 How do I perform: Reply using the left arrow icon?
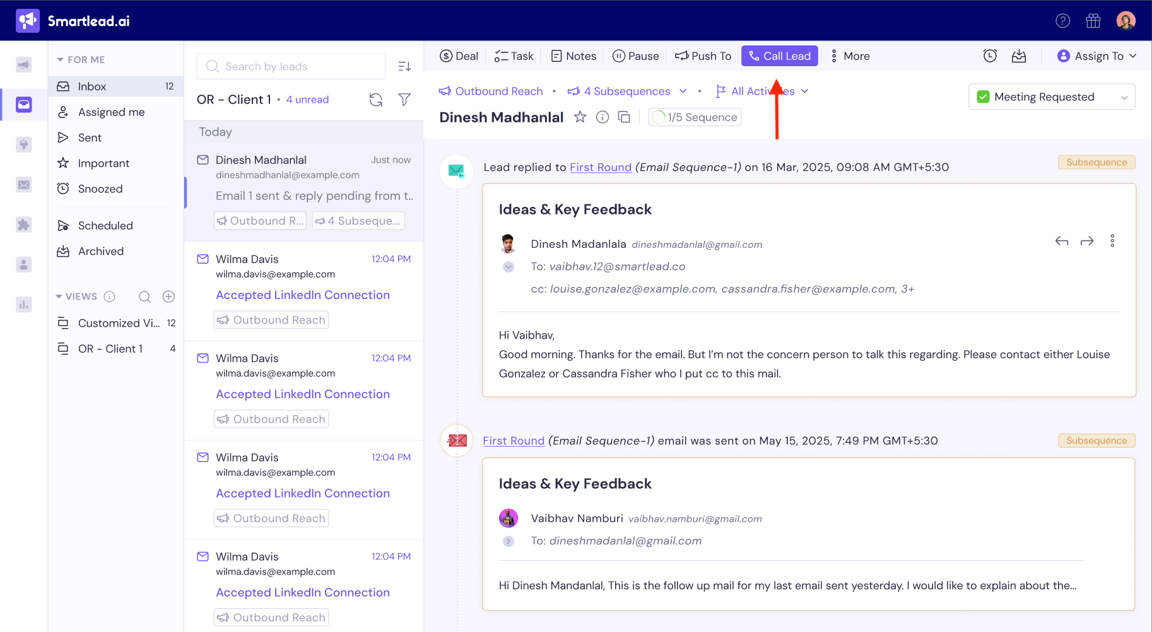coord(1062,241)
